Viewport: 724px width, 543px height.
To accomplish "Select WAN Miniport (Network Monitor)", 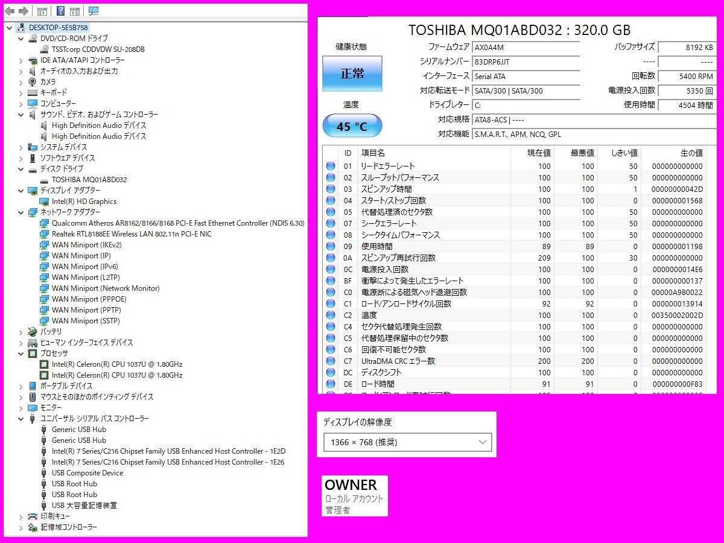I will [x=106, y=288].
